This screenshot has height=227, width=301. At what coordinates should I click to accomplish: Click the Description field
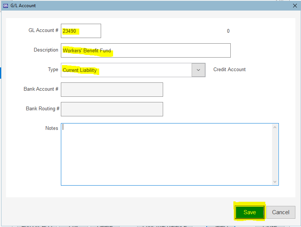pyautogui.click(x=146, y=50)
